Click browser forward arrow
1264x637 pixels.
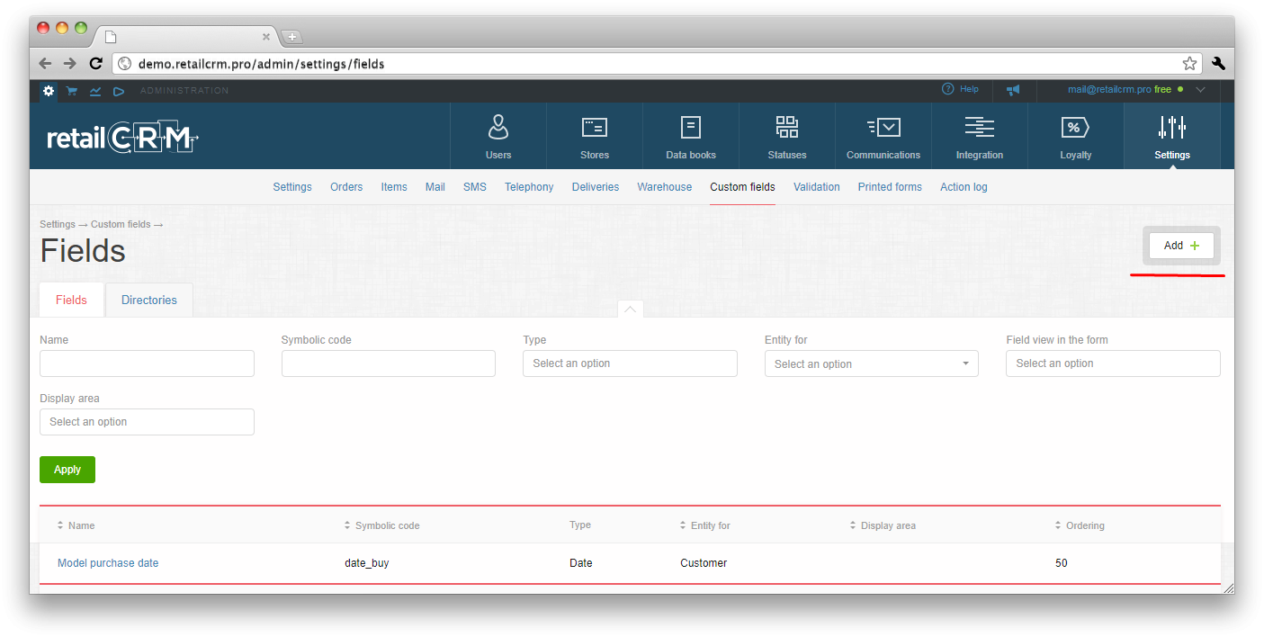pyautogui.click(x=70, y=64)
